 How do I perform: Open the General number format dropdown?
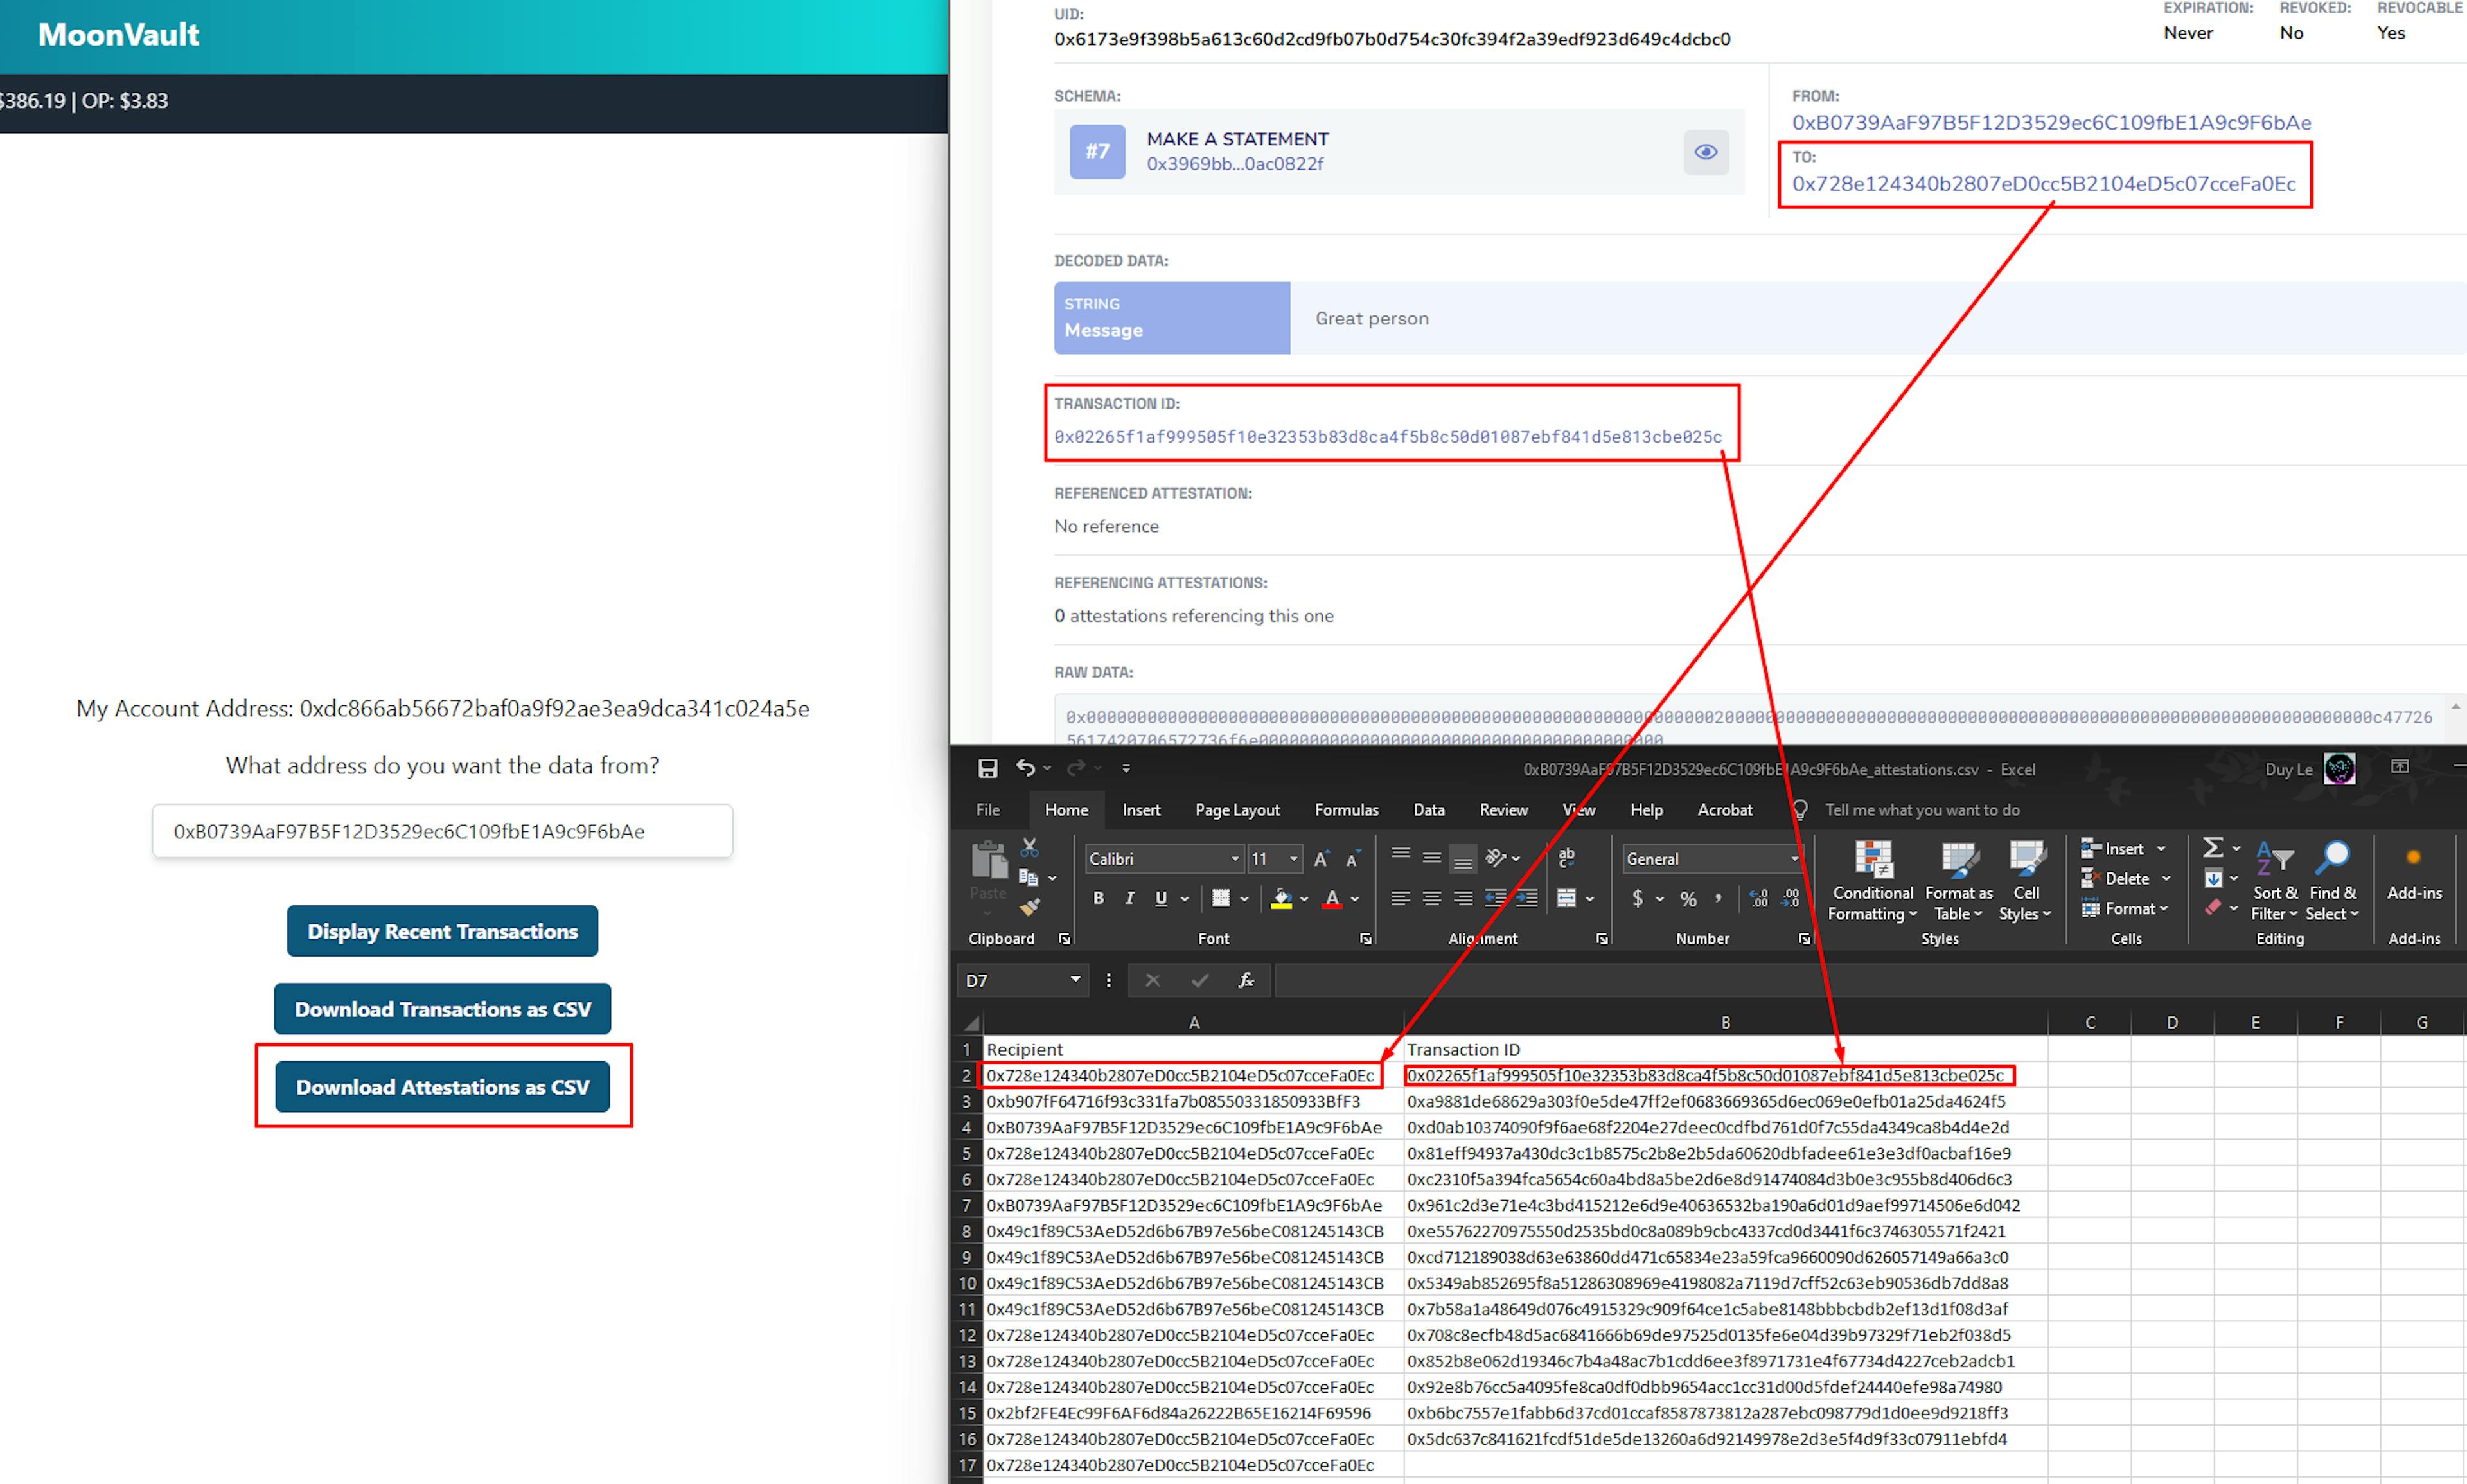tap(1794, 859)
